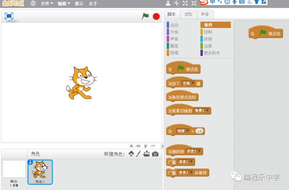Open Sogou IME soft keyboard icon
The height and width of the screenshot is (190, 289).
tap(242, 2)
